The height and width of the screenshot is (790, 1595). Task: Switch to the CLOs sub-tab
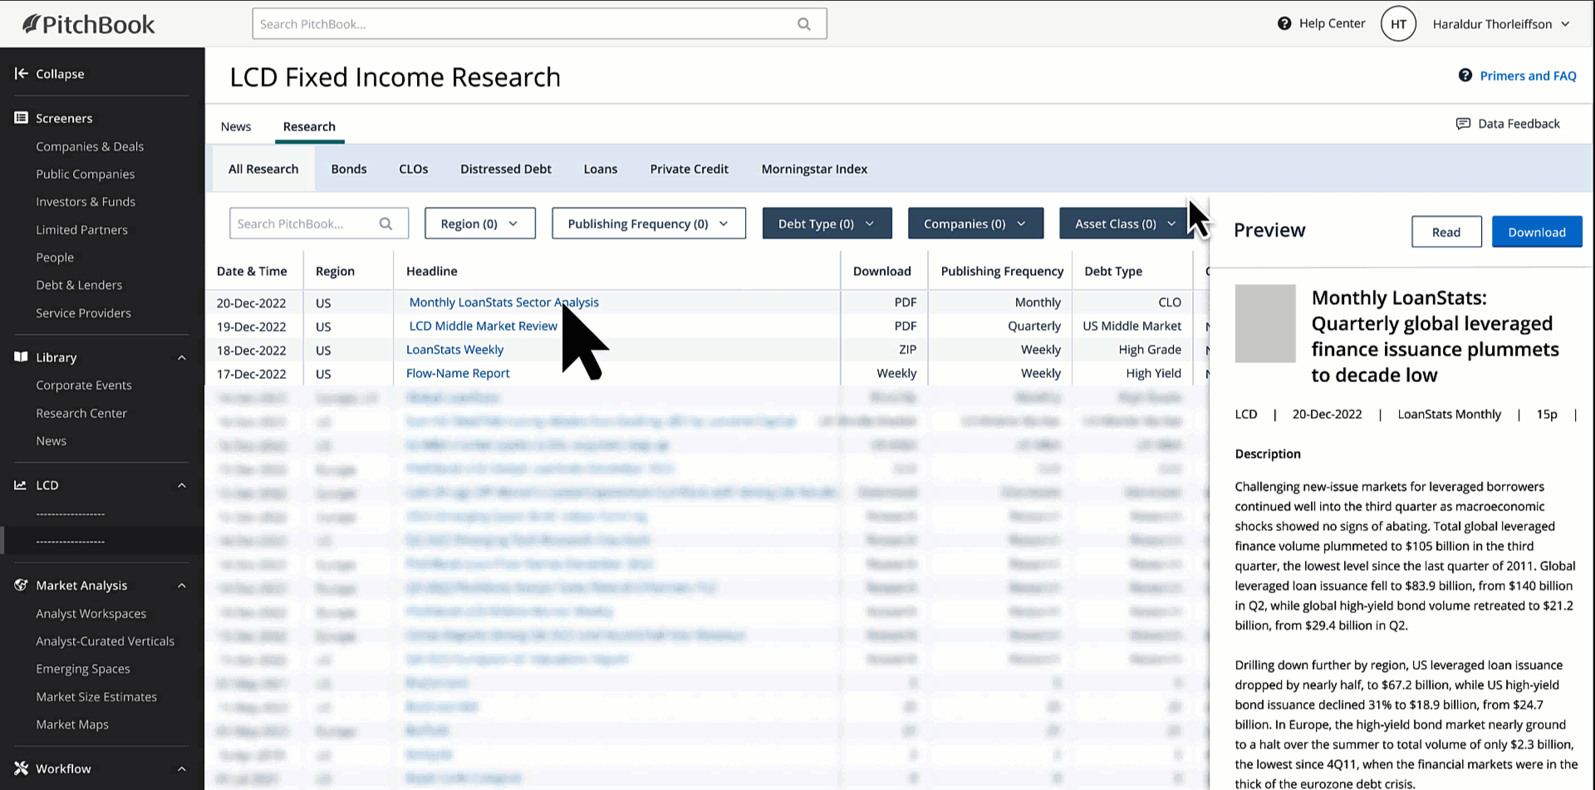tap(414, 169)
